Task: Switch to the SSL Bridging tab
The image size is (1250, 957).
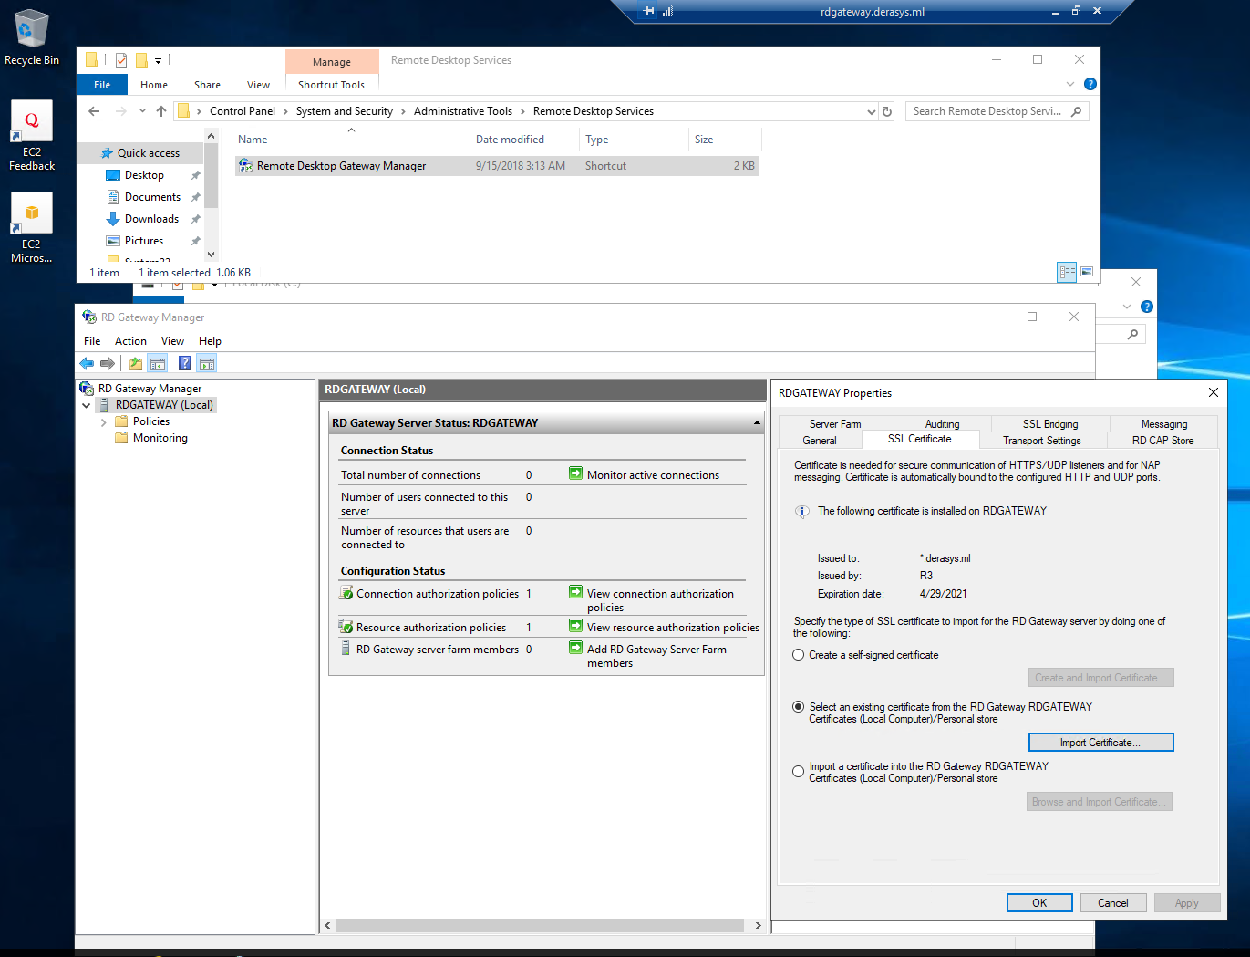Action: tap(1050, 424)
